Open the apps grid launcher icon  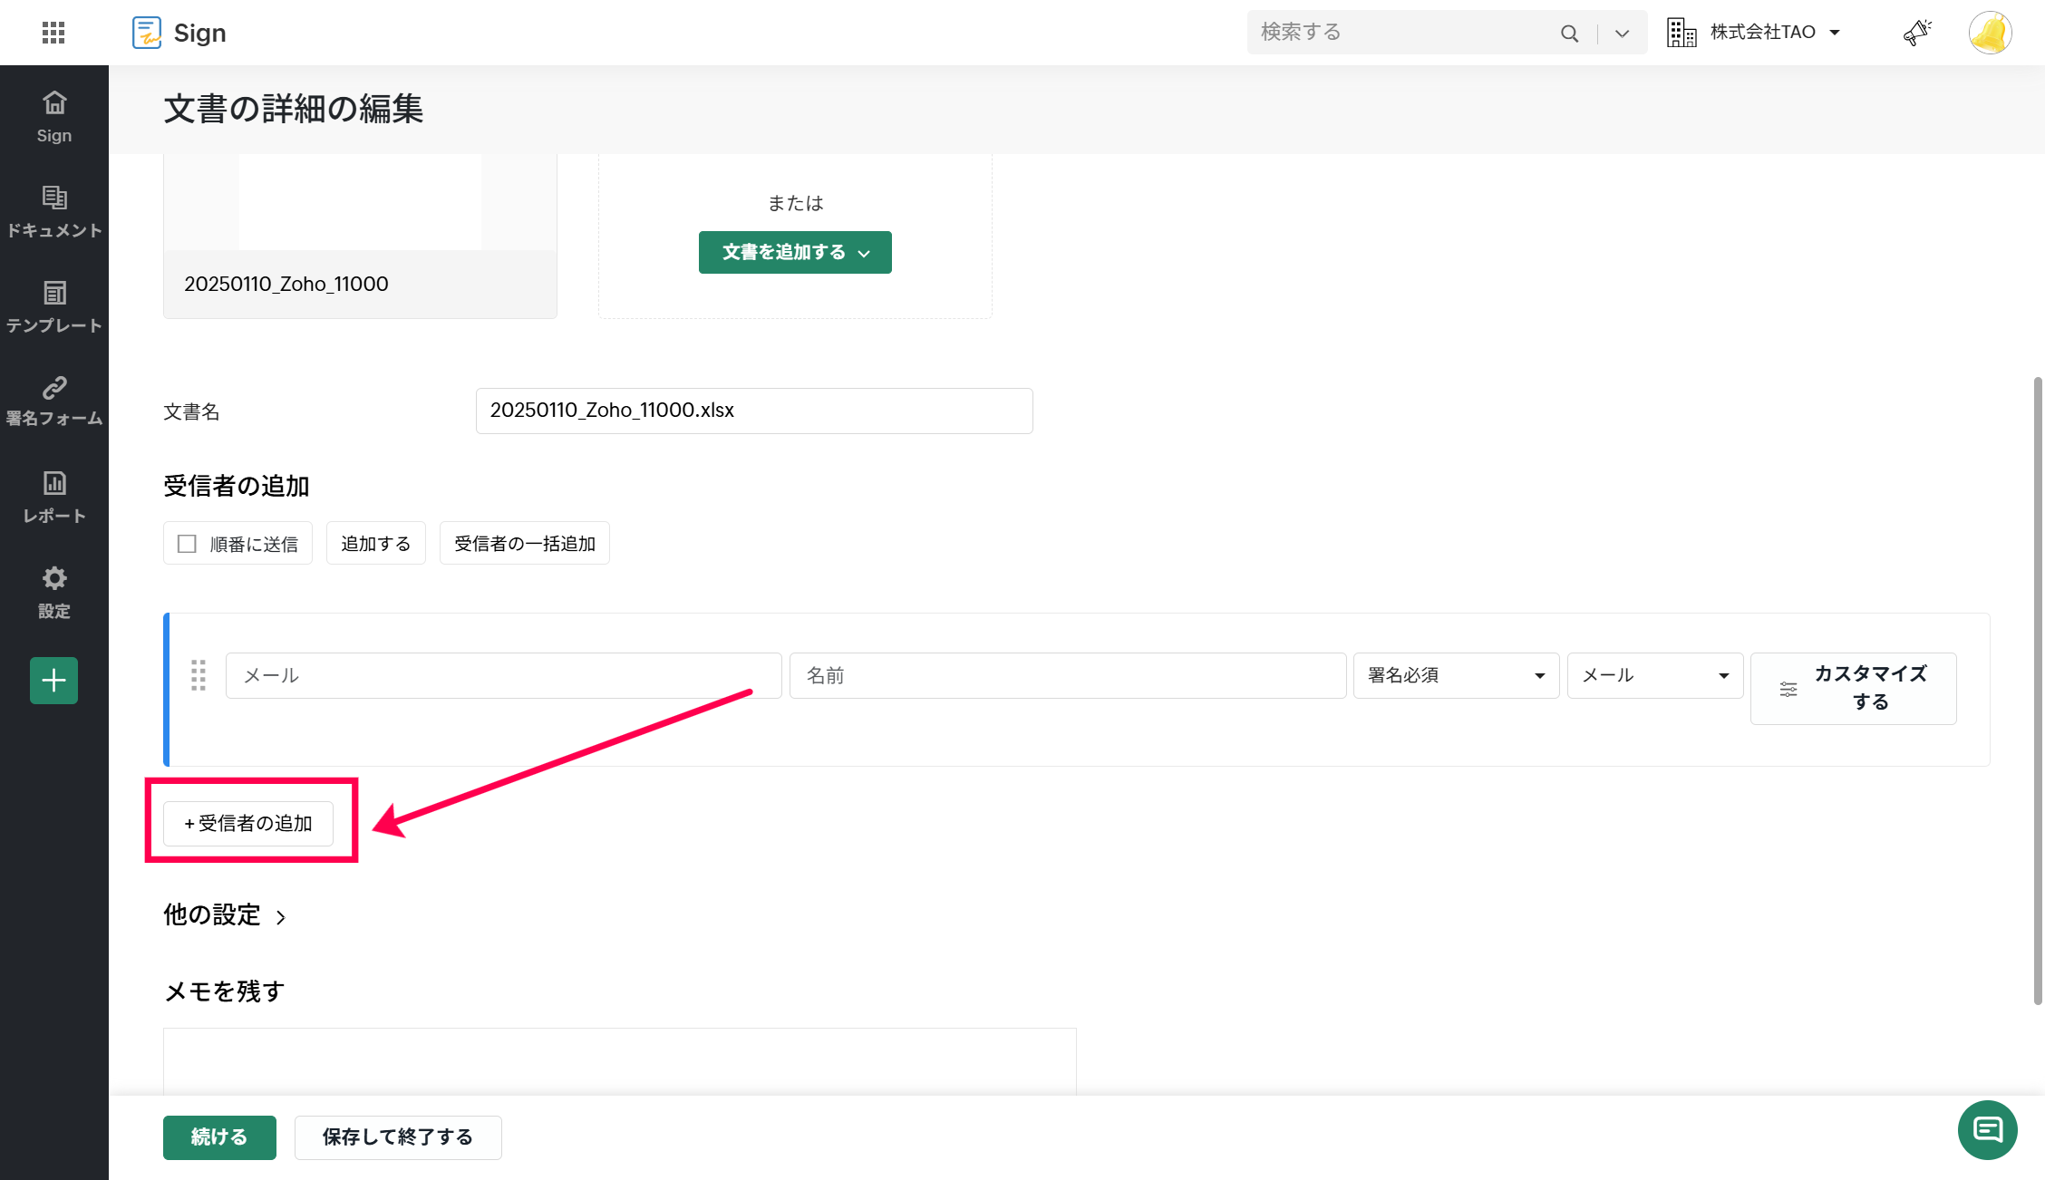pos(53,33)
